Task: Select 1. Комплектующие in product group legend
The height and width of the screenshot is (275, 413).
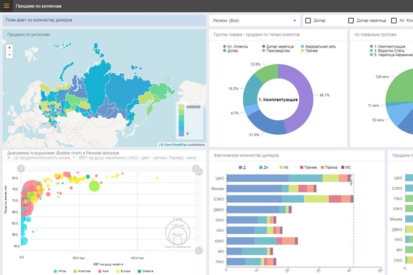Action: [388, 46]
